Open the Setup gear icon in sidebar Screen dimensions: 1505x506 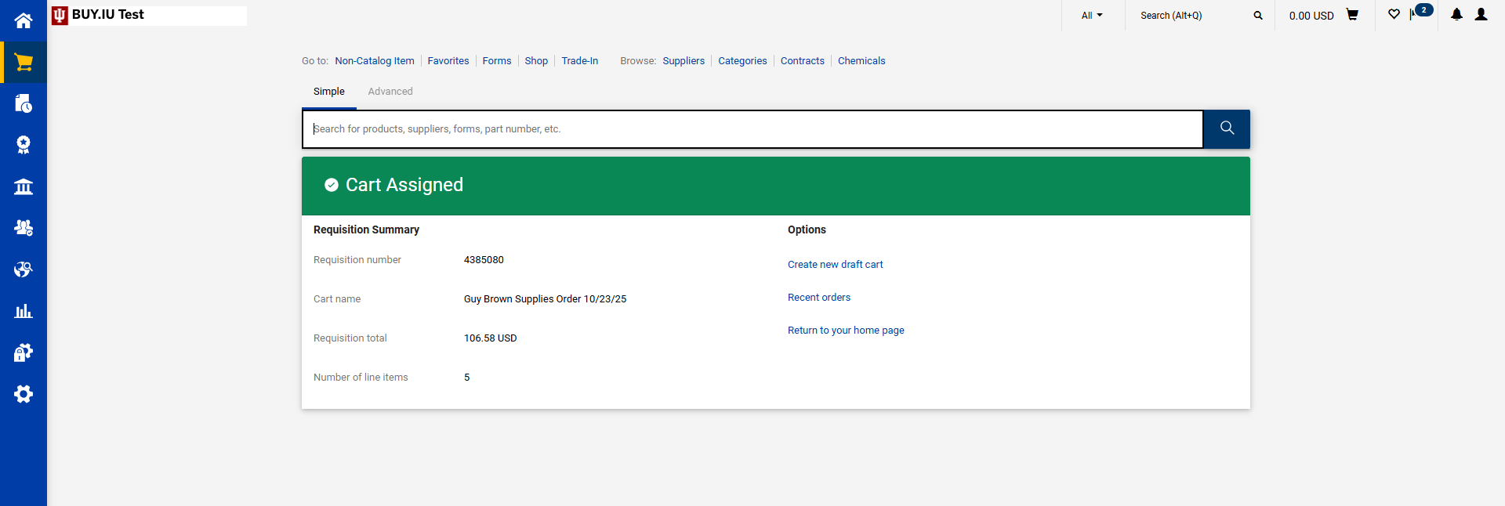pyautogui.click(x=24, y=394)
